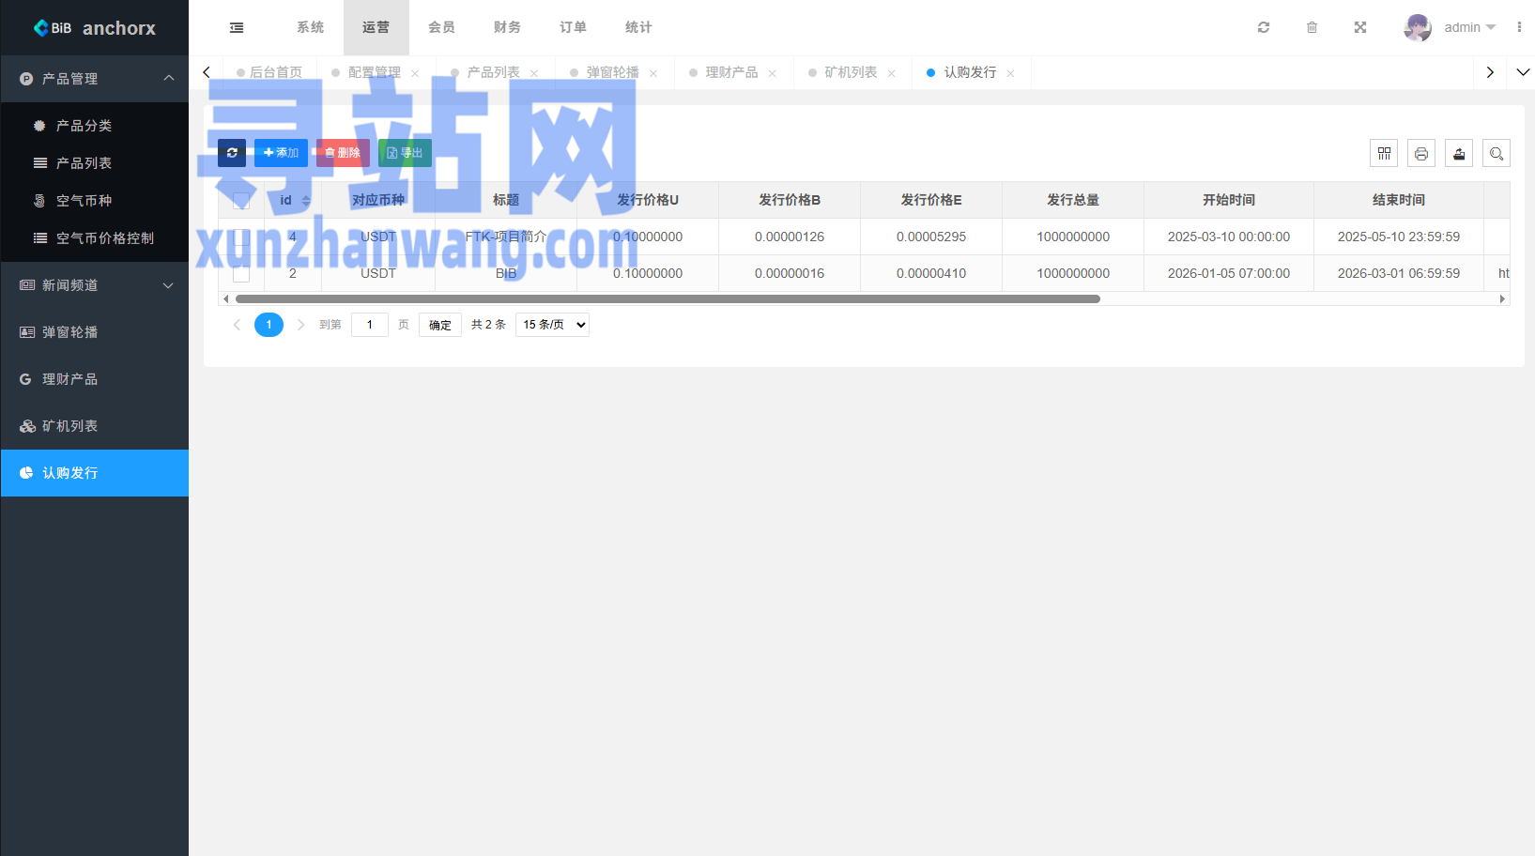Image resolution: width=1535 pixels, height=856 pixels.
Task: Click the blue table refresh icon button
Action: [x=232, y=153]
